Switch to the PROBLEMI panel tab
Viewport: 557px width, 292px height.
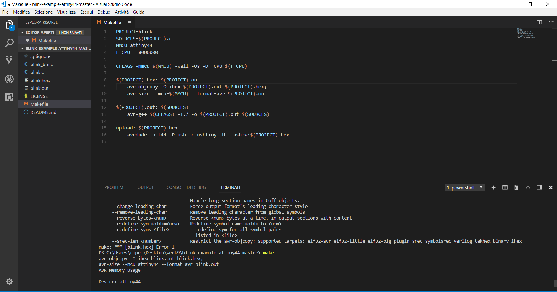pyautogui.click(x=114, y=187)
